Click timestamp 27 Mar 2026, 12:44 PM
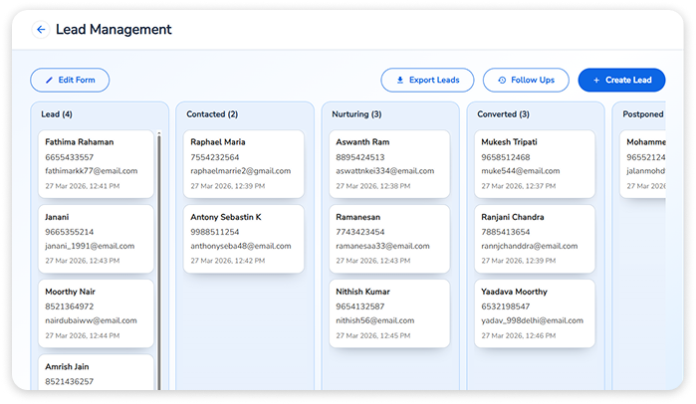Viewport: 696px width, 404px height. (x=82, y=335)
